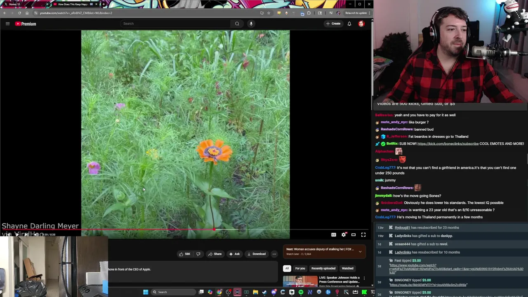Open more actions ellipsis under video
Screen dimensions: 528x297
(x=274, y=254)
